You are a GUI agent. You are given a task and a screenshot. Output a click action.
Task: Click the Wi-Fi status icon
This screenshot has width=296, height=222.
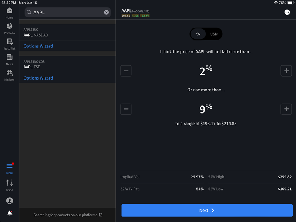tap(276, 3)
